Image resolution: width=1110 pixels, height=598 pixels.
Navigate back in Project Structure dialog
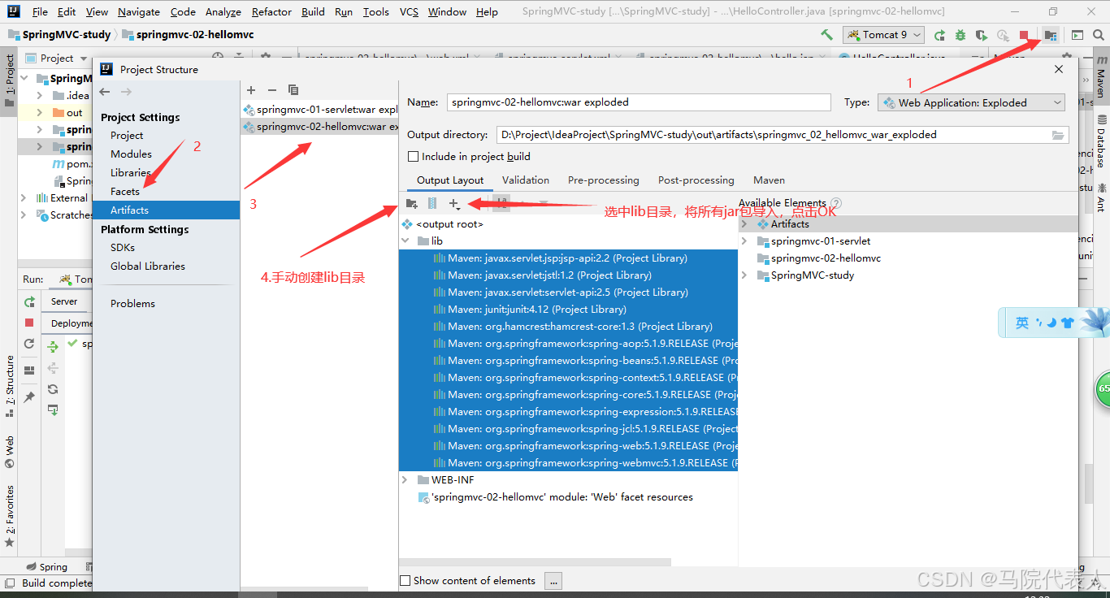105,92
